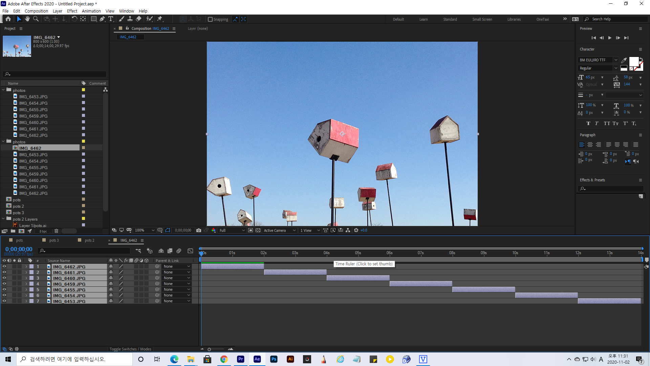Open the Animation menu

pos(91,11)
